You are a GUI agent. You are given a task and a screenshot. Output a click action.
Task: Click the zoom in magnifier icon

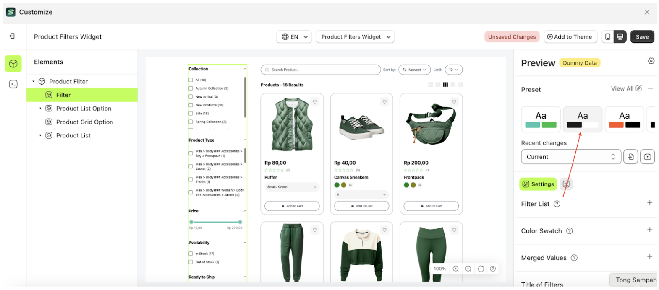[455, 269]
